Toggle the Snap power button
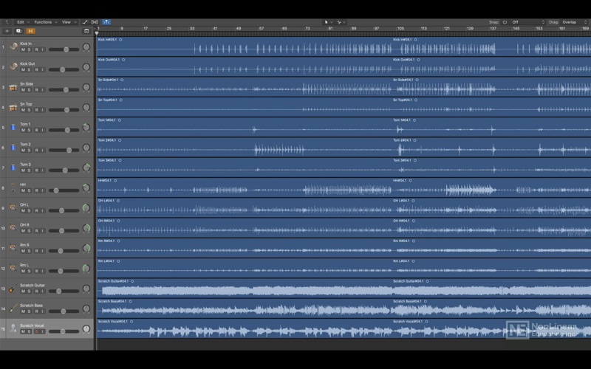 click(x=505, y=22)
